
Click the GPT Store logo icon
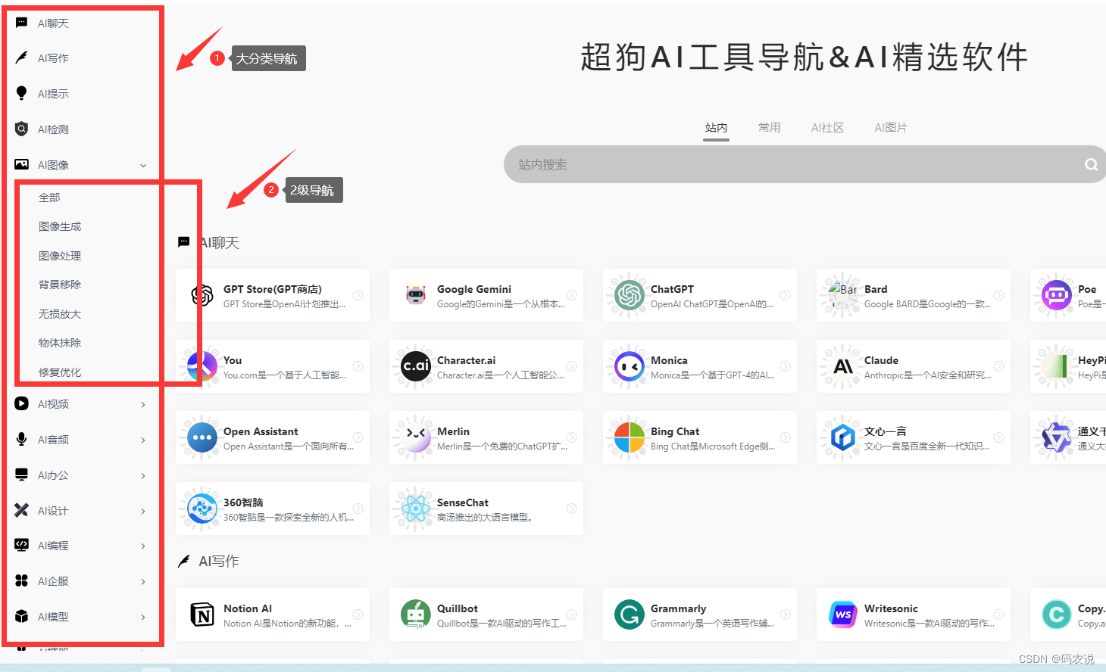(x=202, y=295)
